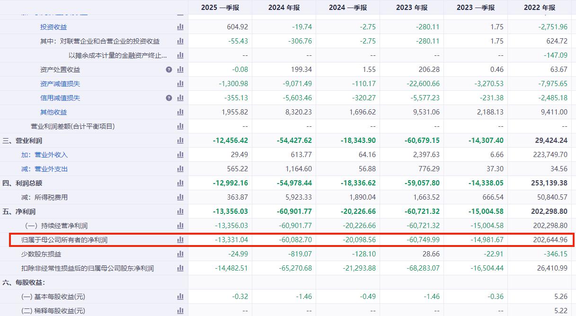Open bar chart for 资产处置收益 row
Image resolution: width=576 pixels, height=316 pixels.
180,70
